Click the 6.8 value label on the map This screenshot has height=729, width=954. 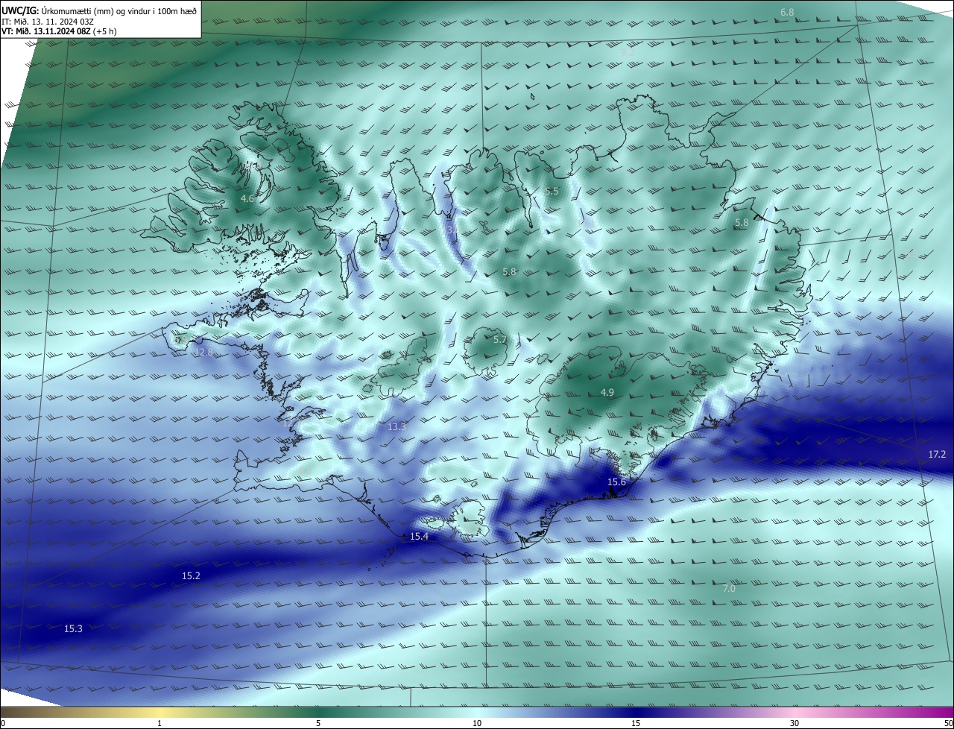787,13
